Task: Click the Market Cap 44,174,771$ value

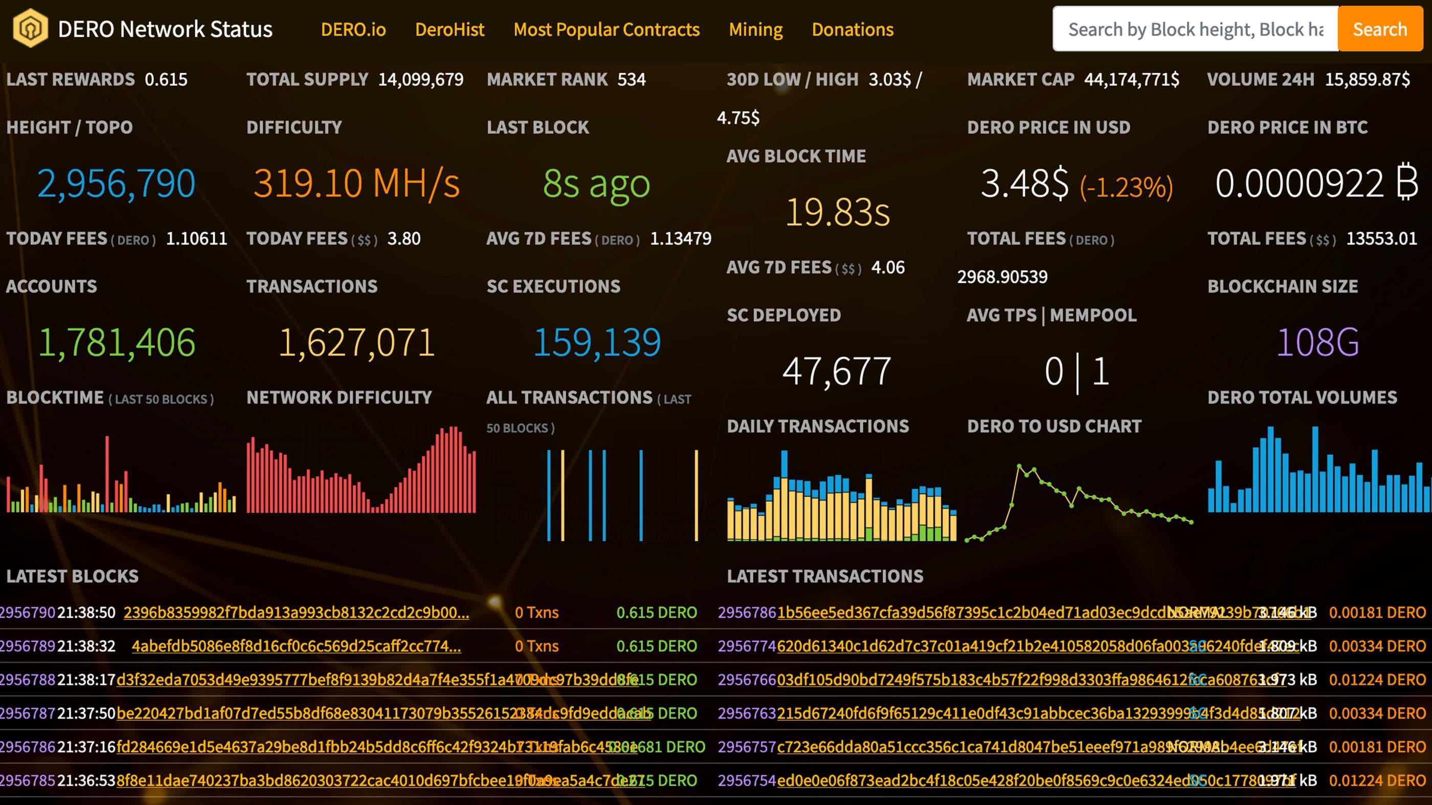Action: [x=1132, y=79]
